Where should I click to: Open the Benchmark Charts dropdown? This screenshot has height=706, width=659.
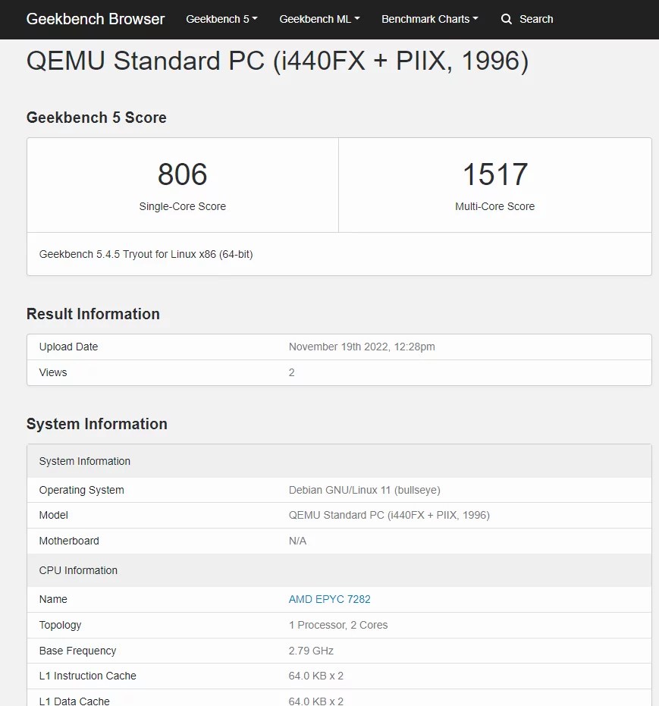point(430,19)
